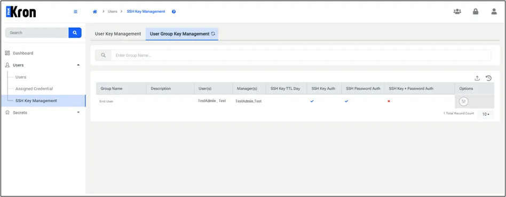Click Description column header

pos(170,88)
